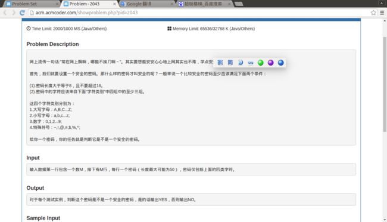This screenshot has height=222, width=387.
Task: Close the Problem - 2043 tab
Action: pos(114,4)
